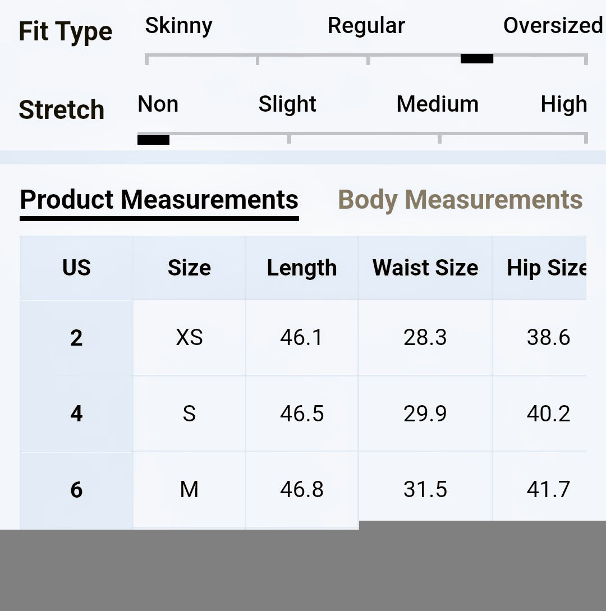Select the Product Measurements tab

159,200
